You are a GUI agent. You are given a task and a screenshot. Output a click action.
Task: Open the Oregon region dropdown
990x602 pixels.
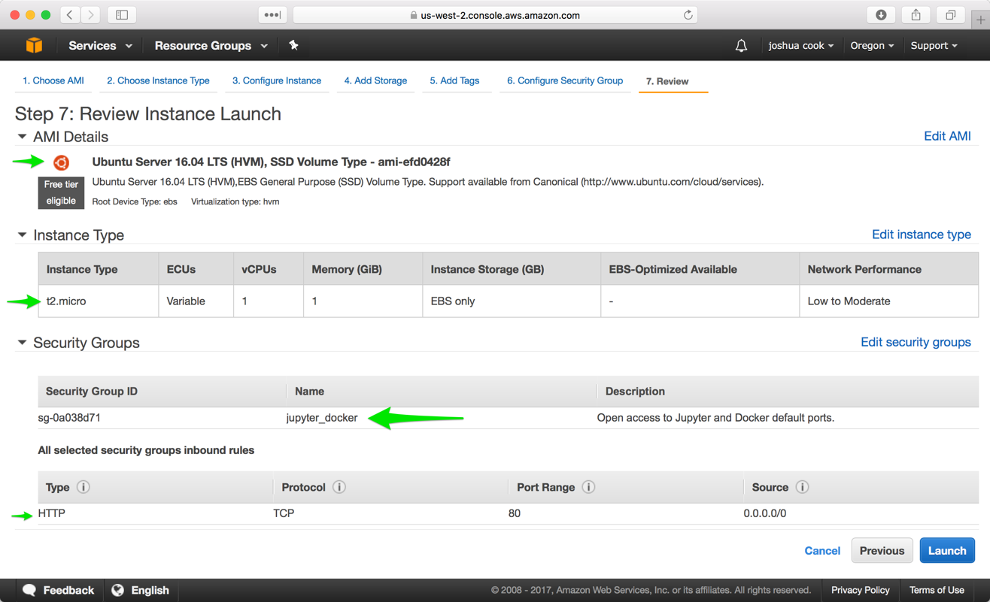pyautogui.click(x=872, y=46)
